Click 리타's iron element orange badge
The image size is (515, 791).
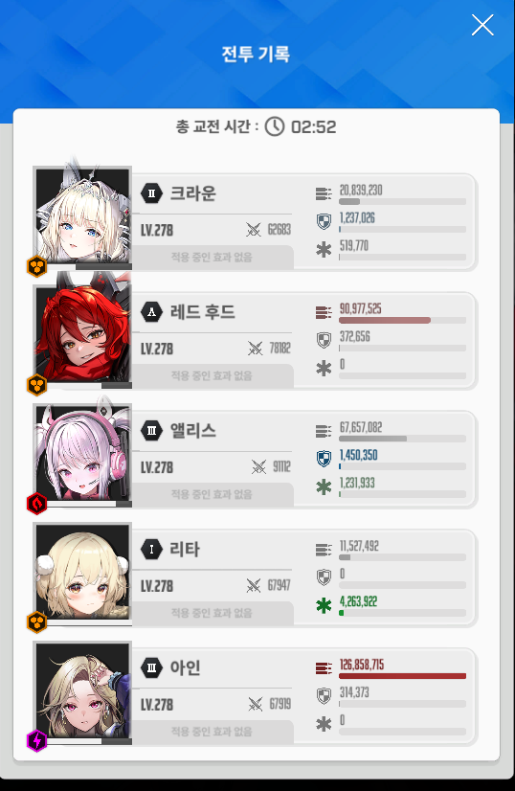[x=36, y=622]
